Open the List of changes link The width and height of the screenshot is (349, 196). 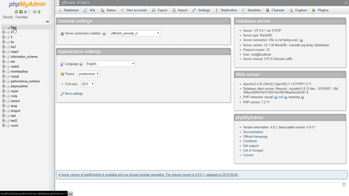tap(253, 150)
